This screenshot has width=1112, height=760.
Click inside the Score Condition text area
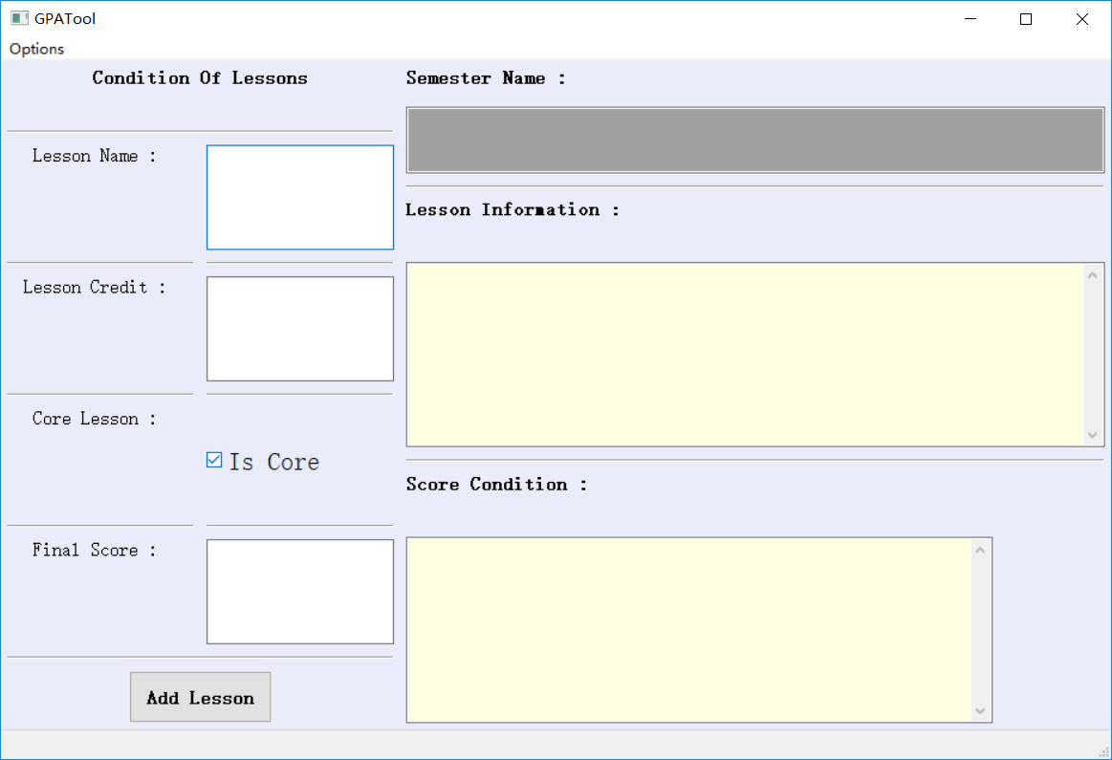pos(688,630)
